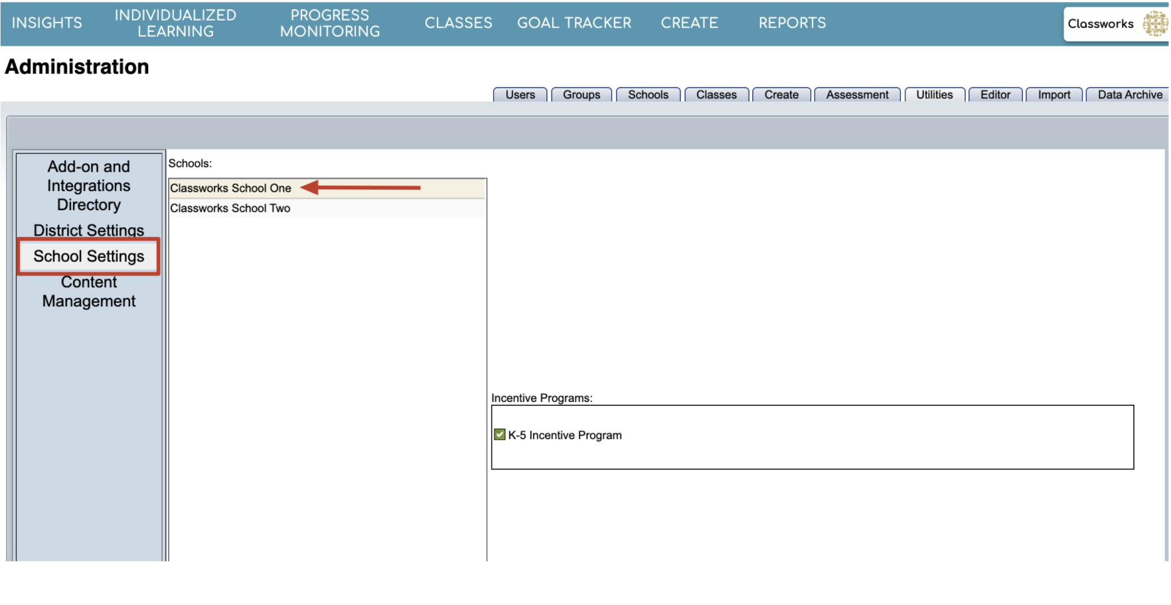Select School Settings in the sidebar
1171x605 pixels.
(x=89, y=256)
